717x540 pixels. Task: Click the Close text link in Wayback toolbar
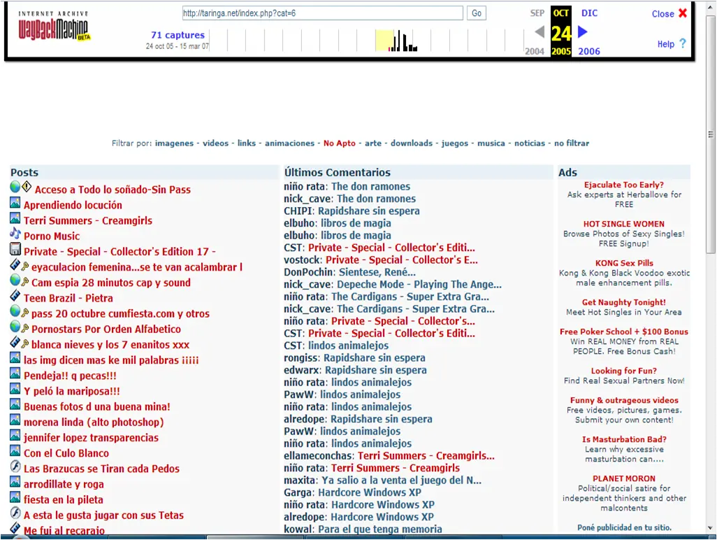pos(663,14)
